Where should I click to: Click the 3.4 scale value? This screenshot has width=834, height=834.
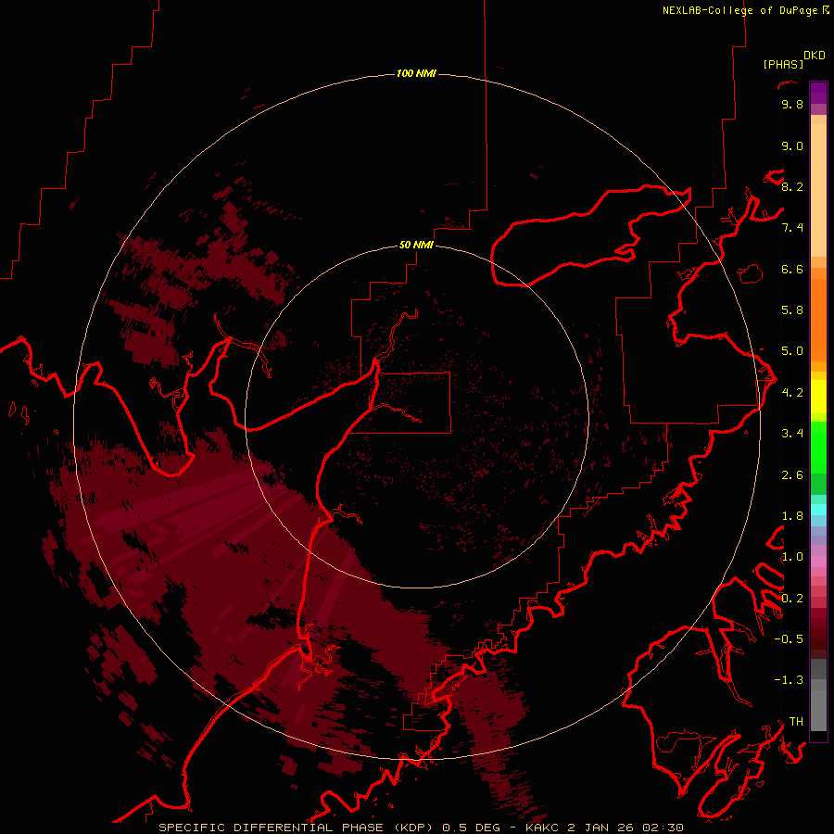792,434
